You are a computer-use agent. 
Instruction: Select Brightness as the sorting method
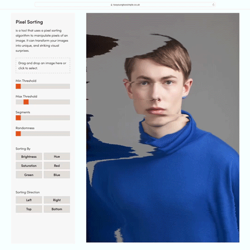click(29, 157)
